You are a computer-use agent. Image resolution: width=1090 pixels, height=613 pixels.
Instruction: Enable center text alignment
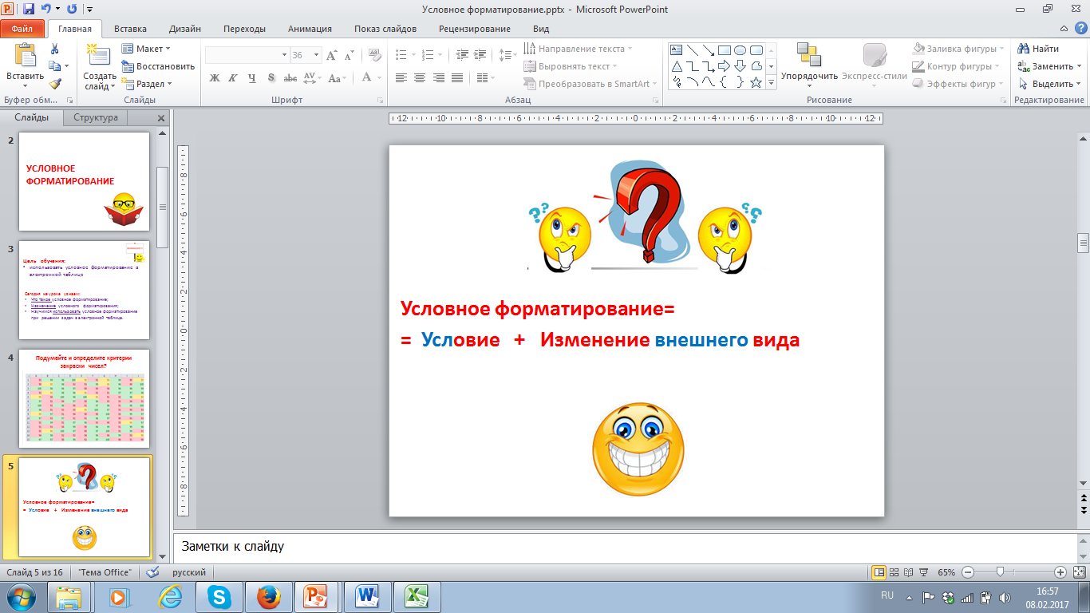420,78
